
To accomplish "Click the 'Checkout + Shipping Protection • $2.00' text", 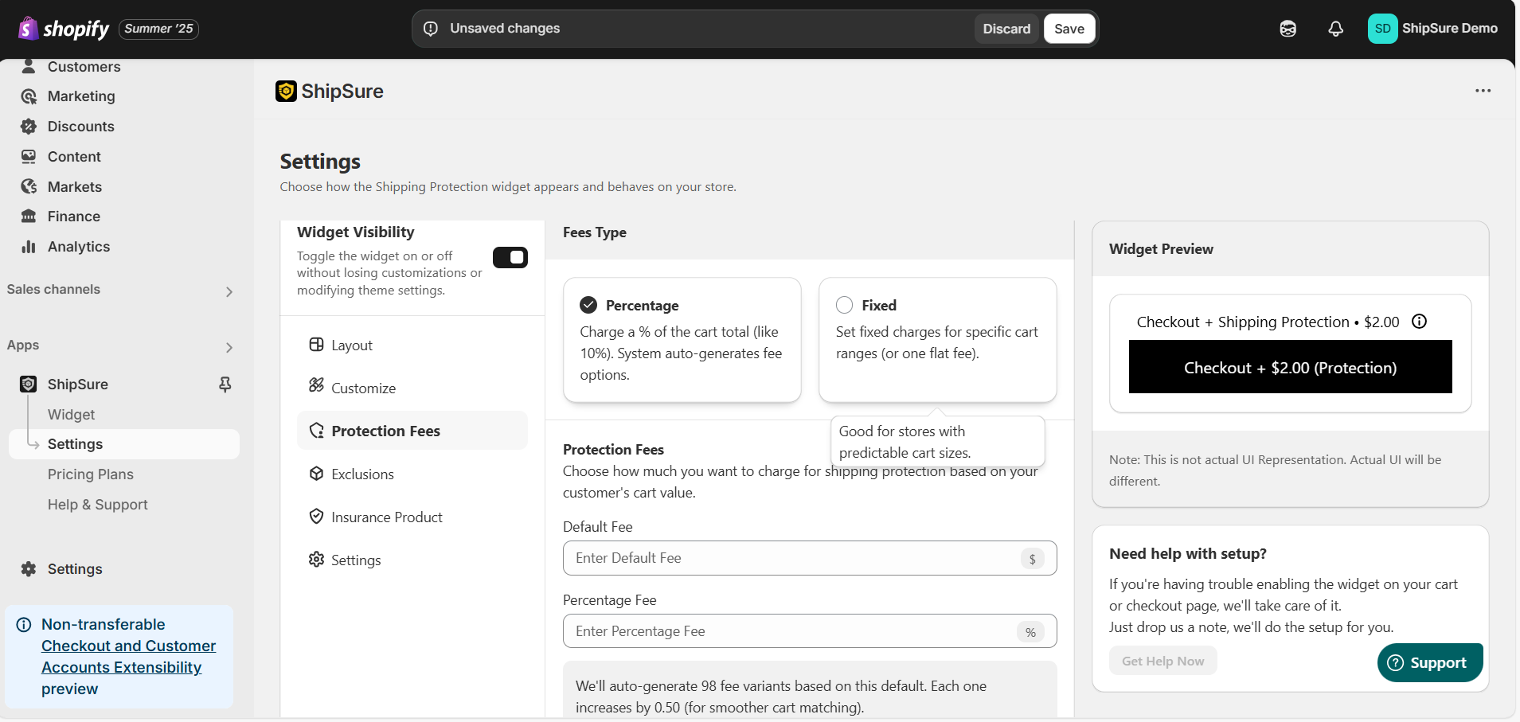I will point(1268,322).
